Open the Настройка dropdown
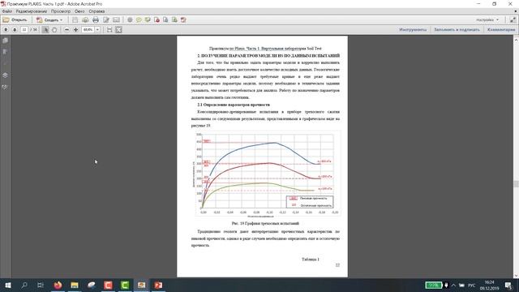Screen dimensions: 519x292 (487, 19)
